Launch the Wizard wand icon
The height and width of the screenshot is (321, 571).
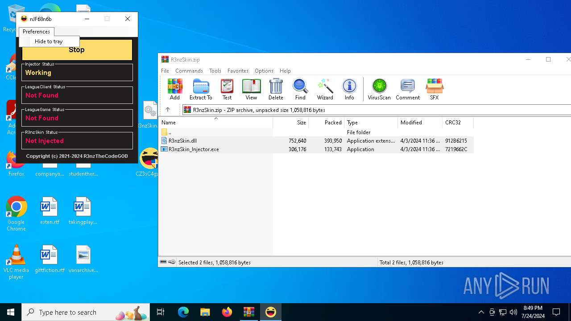tap(325, 89)
